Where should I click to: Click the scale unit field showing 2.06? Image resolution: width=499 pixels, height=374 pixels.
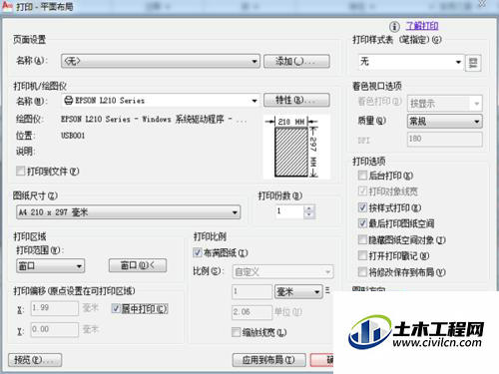(251, 312)
